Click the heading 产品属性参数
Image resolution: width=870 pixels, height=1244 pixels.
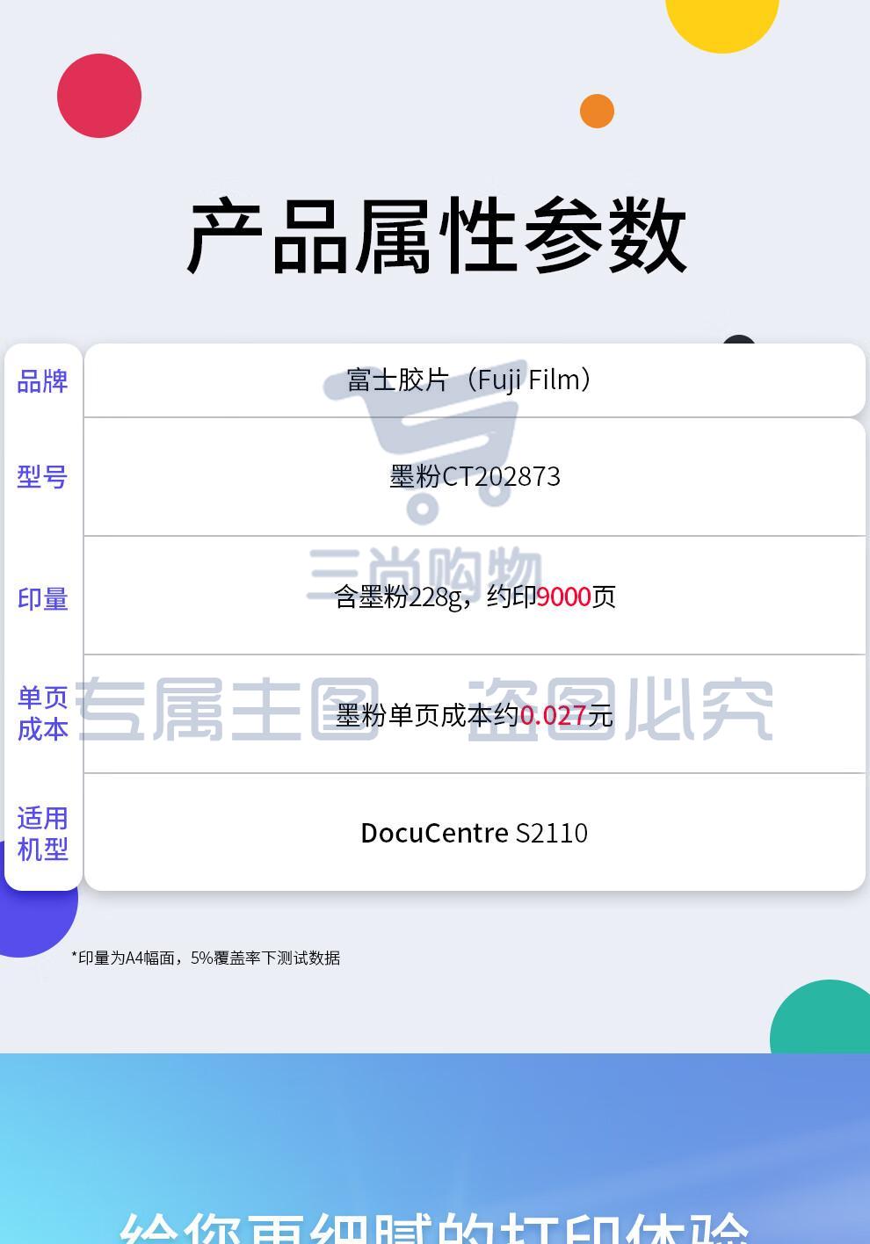(436, 236)
